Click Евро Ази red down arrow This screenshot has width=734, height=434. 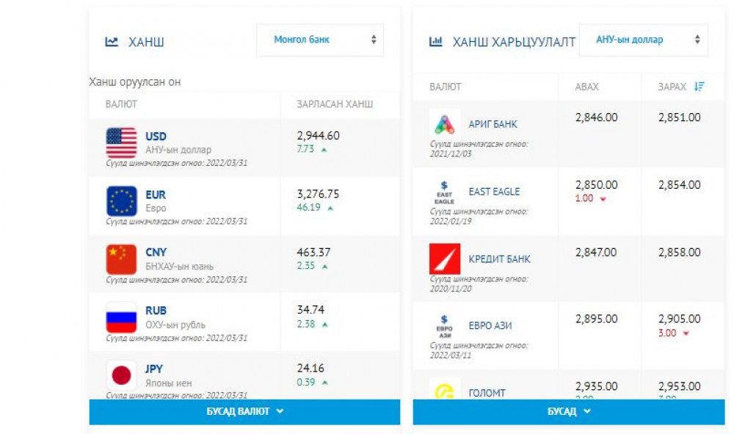[686, 333]
